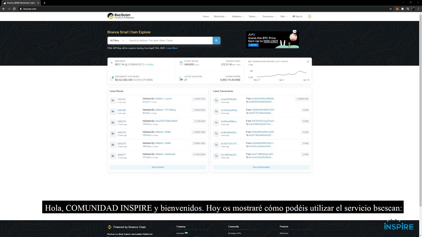422x237 pixels.
Task: Click the 139 txns link
Action: pyautogui.click(x=147, y=124)
